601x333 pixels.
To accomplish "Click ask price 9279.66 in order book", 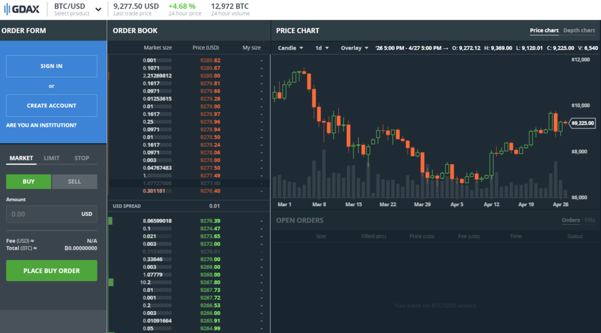I will [x=210, y=91].
